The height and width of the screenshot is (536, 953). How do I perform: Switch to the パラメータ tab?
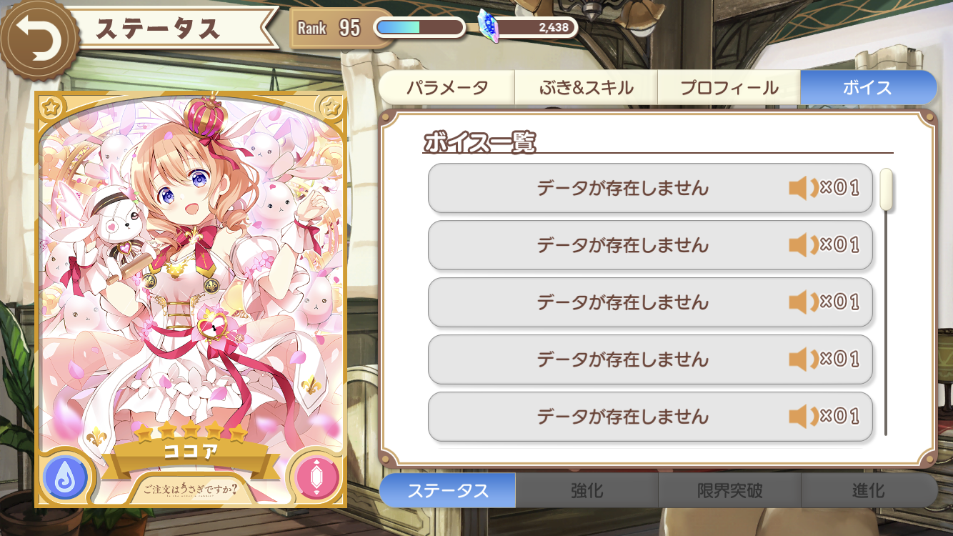coord(446,88)
